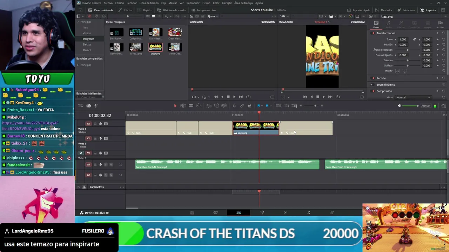449x252 pixels.
Task: Select the arrow Selection mode tool
Action: (175, 106)
